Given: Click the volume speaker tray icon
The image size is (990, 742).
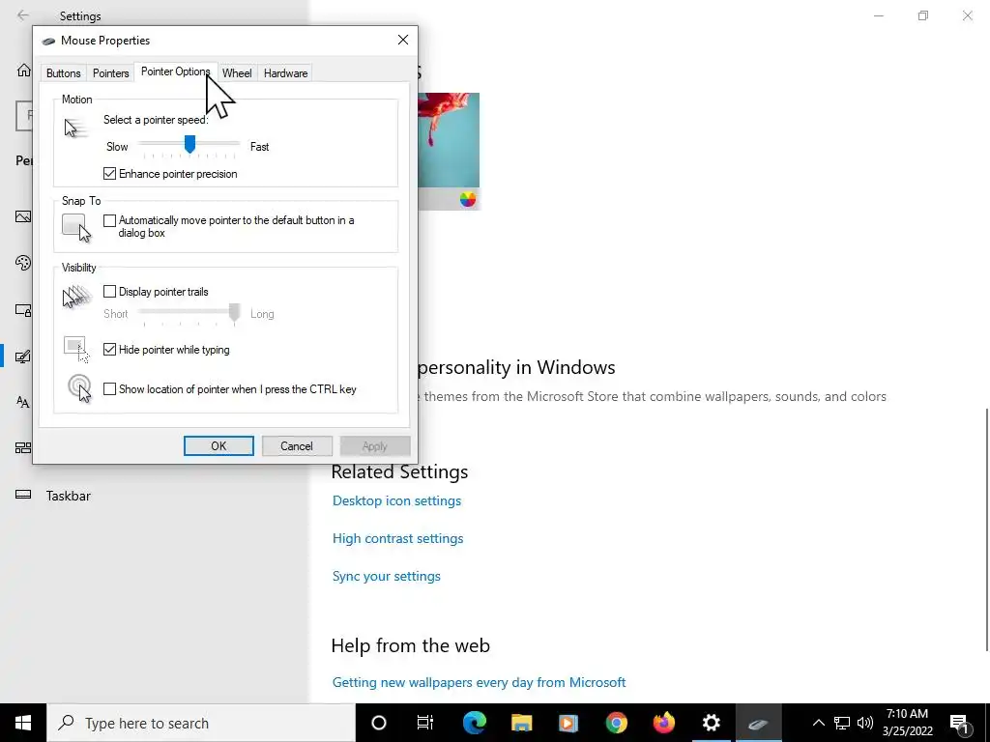Looking at the screenshot, I should click(865, 723).
